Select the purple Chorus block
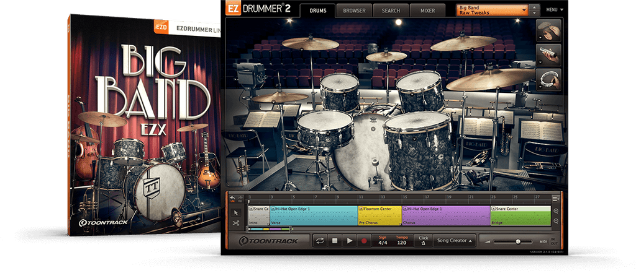 click(x=446, y=215)
